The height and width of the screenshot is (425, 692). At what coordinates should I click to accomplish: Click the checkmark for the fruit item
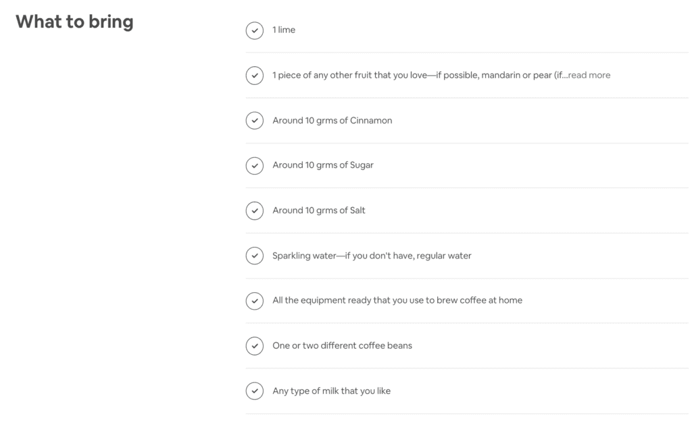point(255,75)
